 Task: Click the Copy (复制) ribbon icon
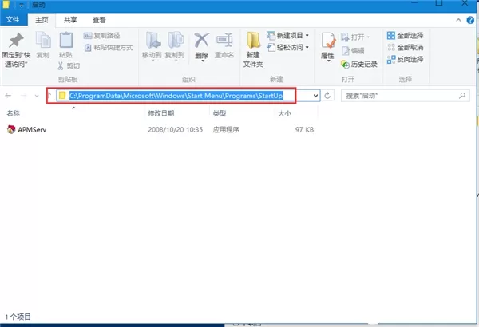[x=43, y=40]
